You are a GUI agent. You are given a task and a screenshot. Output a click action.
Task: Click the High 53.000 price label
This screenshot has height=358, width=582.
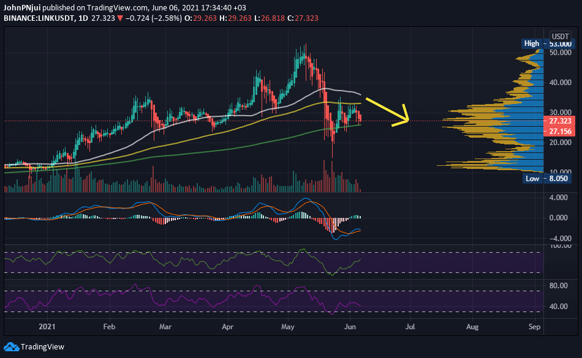tap(548, 43)
